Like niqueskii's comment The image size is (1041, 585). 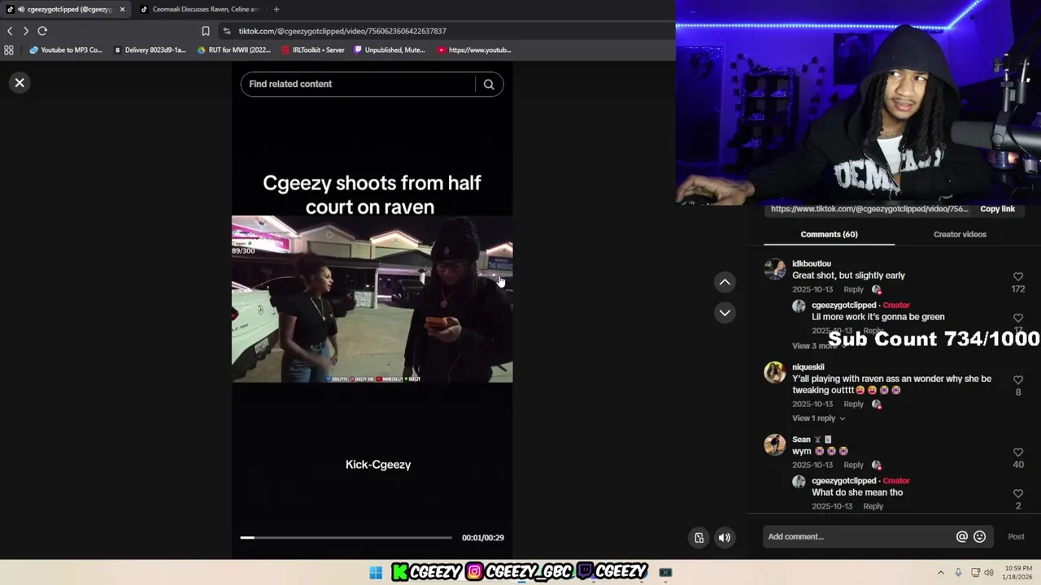pos(1017,380)
